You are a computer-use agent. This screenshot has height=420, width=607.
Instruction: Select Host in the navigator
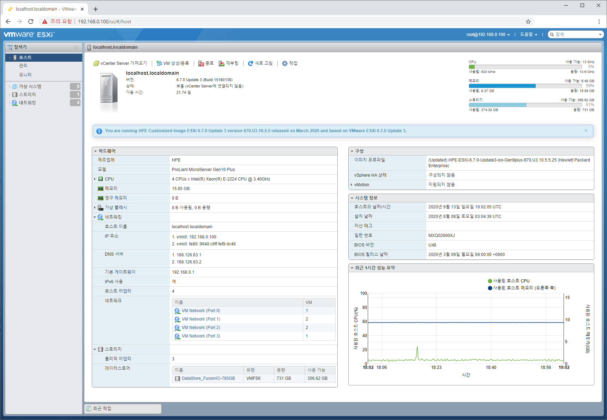[x=44, y=57]
